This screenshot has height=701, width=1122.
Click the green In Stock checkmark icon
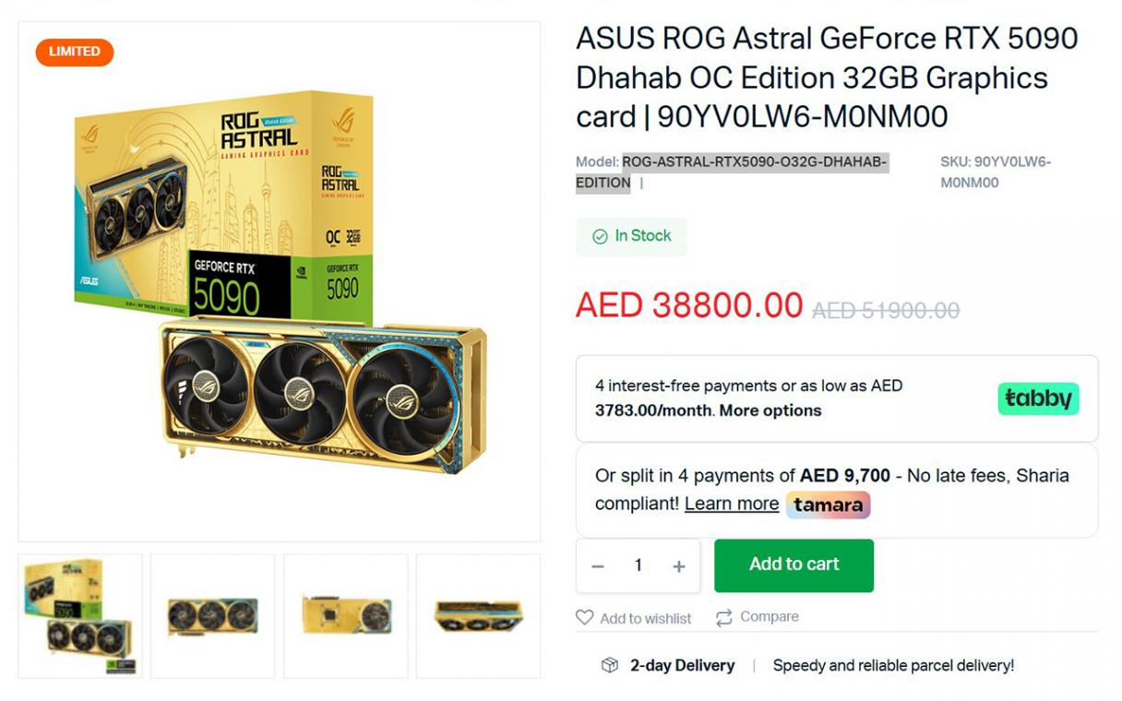coord(600,236)
